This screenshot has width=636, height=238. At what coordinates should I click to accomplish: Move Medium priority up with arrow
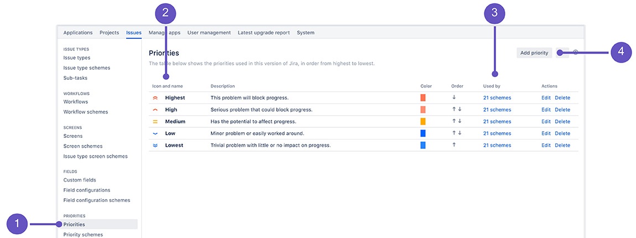coord(454,121)
